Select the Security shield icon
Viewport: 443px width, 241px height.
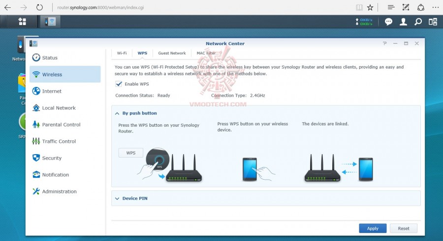36,158
